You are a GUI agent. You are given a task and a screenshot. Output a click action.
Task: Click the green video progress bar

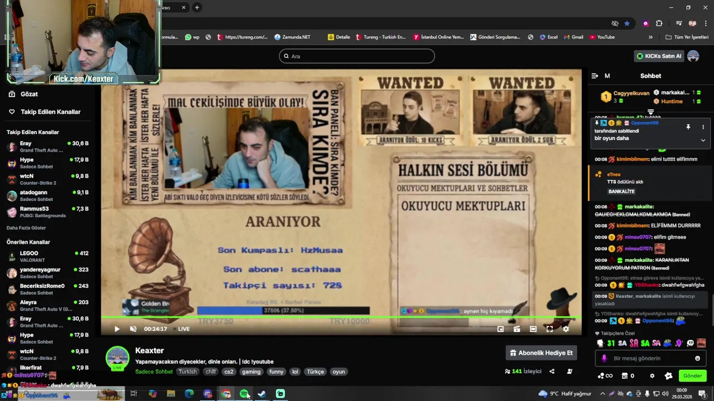tap(341, 318)
